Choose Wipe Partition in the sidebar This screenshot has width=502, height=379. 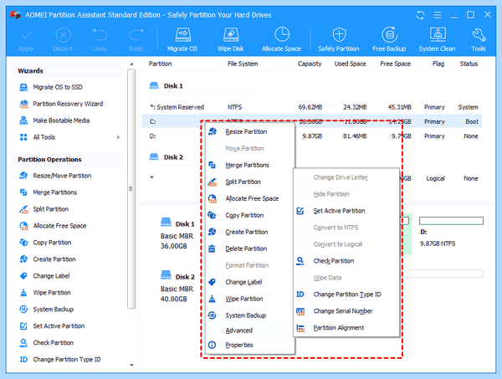(45, 293)
